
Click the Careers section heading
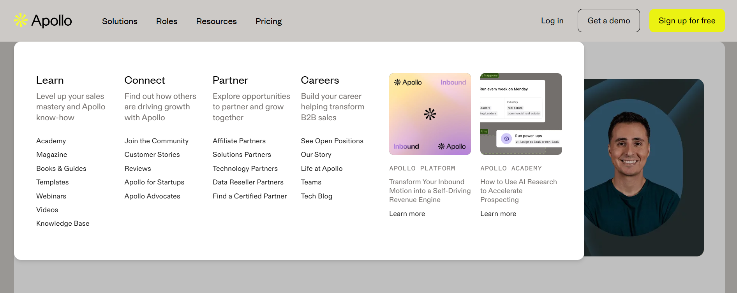coord(320,80)
